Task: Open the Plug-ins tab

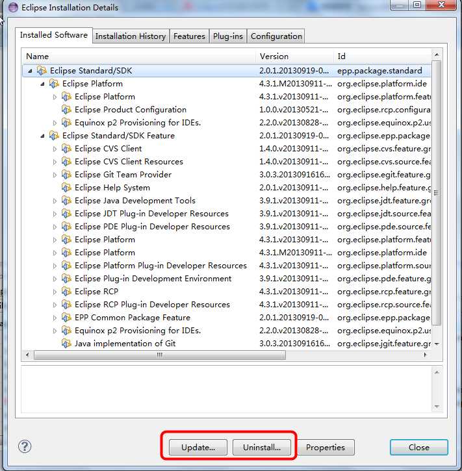Action: [228, 36]
